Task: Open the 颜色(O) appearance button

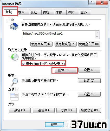Action: (20, 110)
